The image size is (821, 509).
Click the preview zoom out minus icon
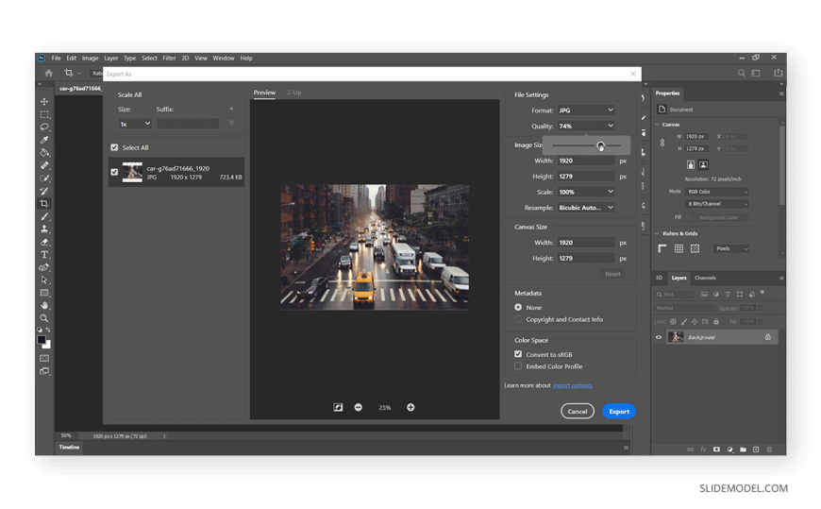click(359, 407)
